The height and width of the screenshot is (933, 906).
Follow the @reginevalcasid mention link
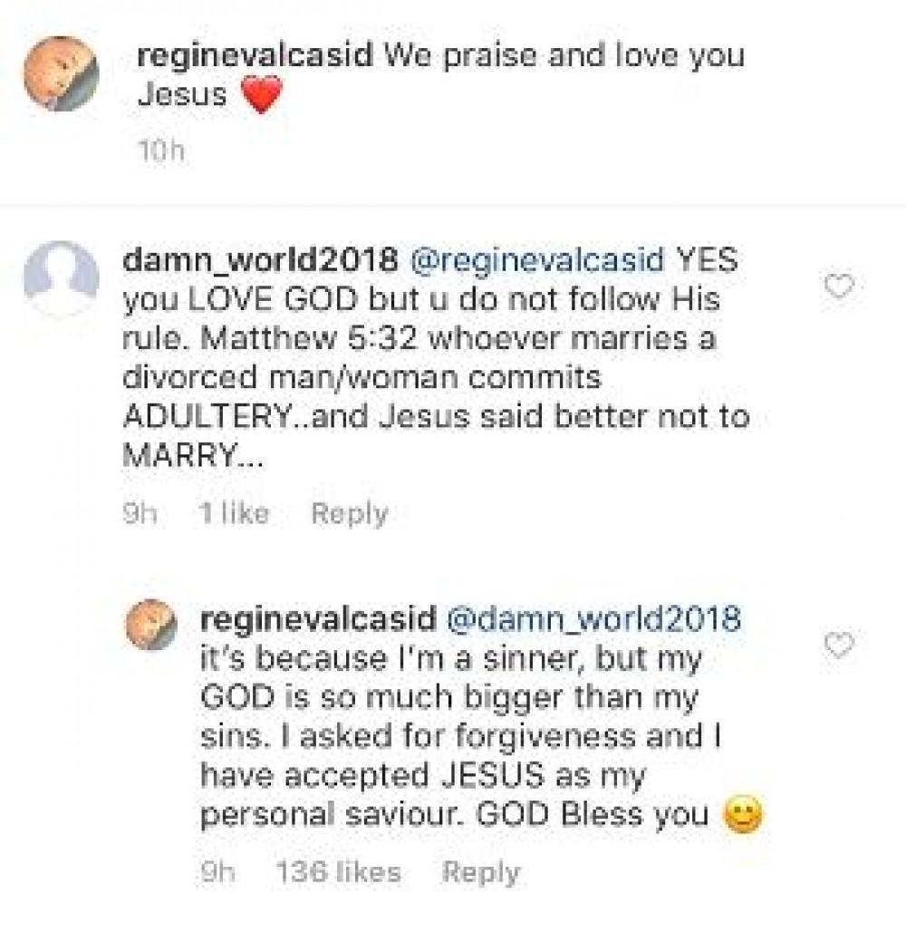pyautogui.click(x=537, y=260)
